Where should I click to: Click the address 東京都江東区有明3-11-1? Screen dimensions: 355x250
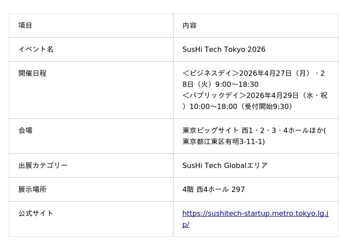tap(223, 141)
